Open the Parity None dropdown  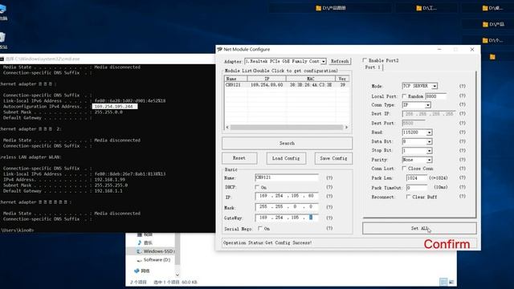click(x=429, y=161)
